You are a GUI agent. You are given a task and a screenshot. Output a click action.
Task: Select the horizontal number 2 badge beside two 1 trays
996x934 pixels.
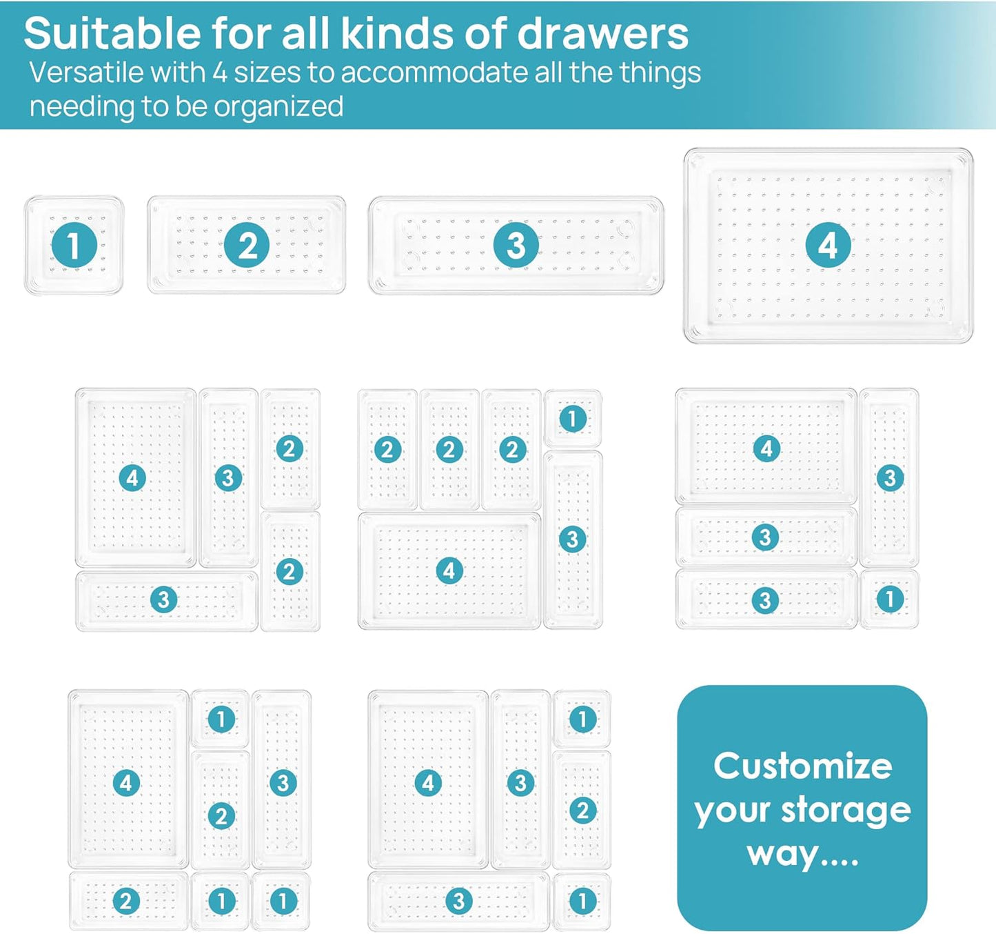coord(126,901)
